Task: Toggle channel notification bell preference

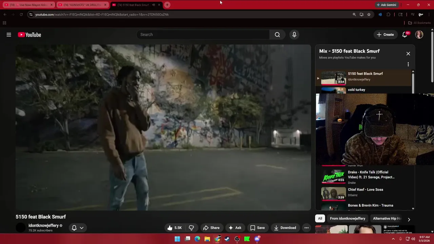Action: pos(74,228)
